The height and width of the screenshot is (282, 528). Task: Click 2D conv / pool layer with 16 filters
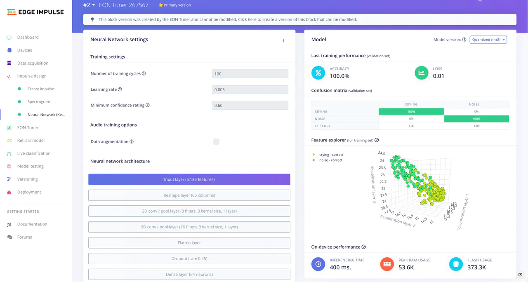pos(189,227)
